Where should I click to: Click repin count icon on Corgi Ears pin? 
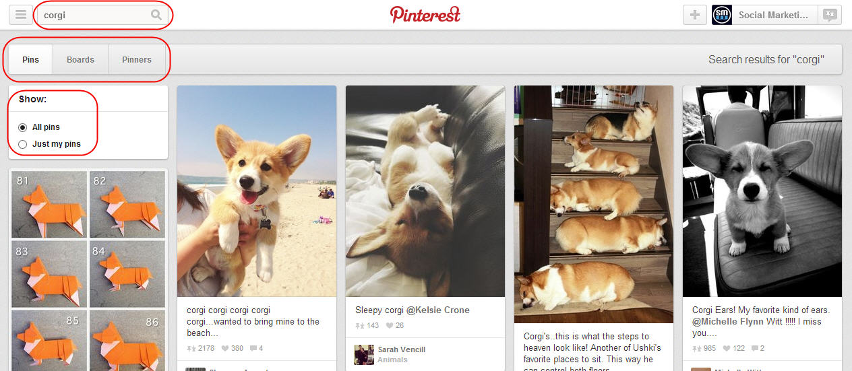(x=696, y=348)
